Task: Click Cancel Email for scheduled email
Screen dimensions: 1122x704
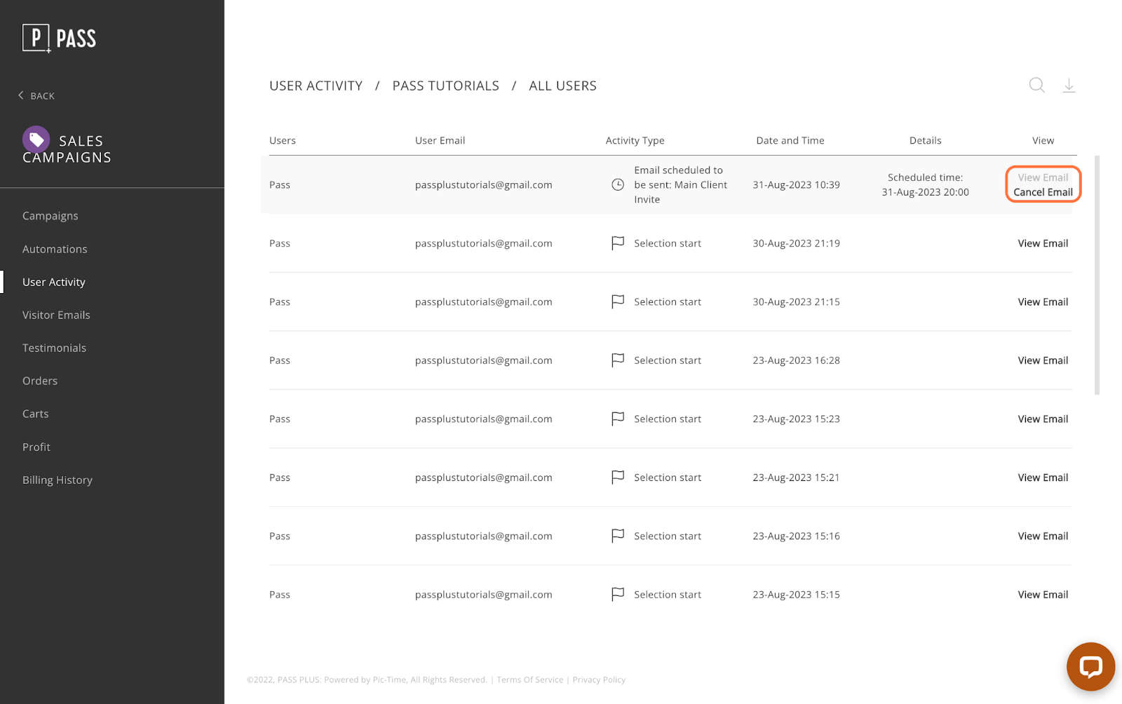Action: tap(1043, 192)
